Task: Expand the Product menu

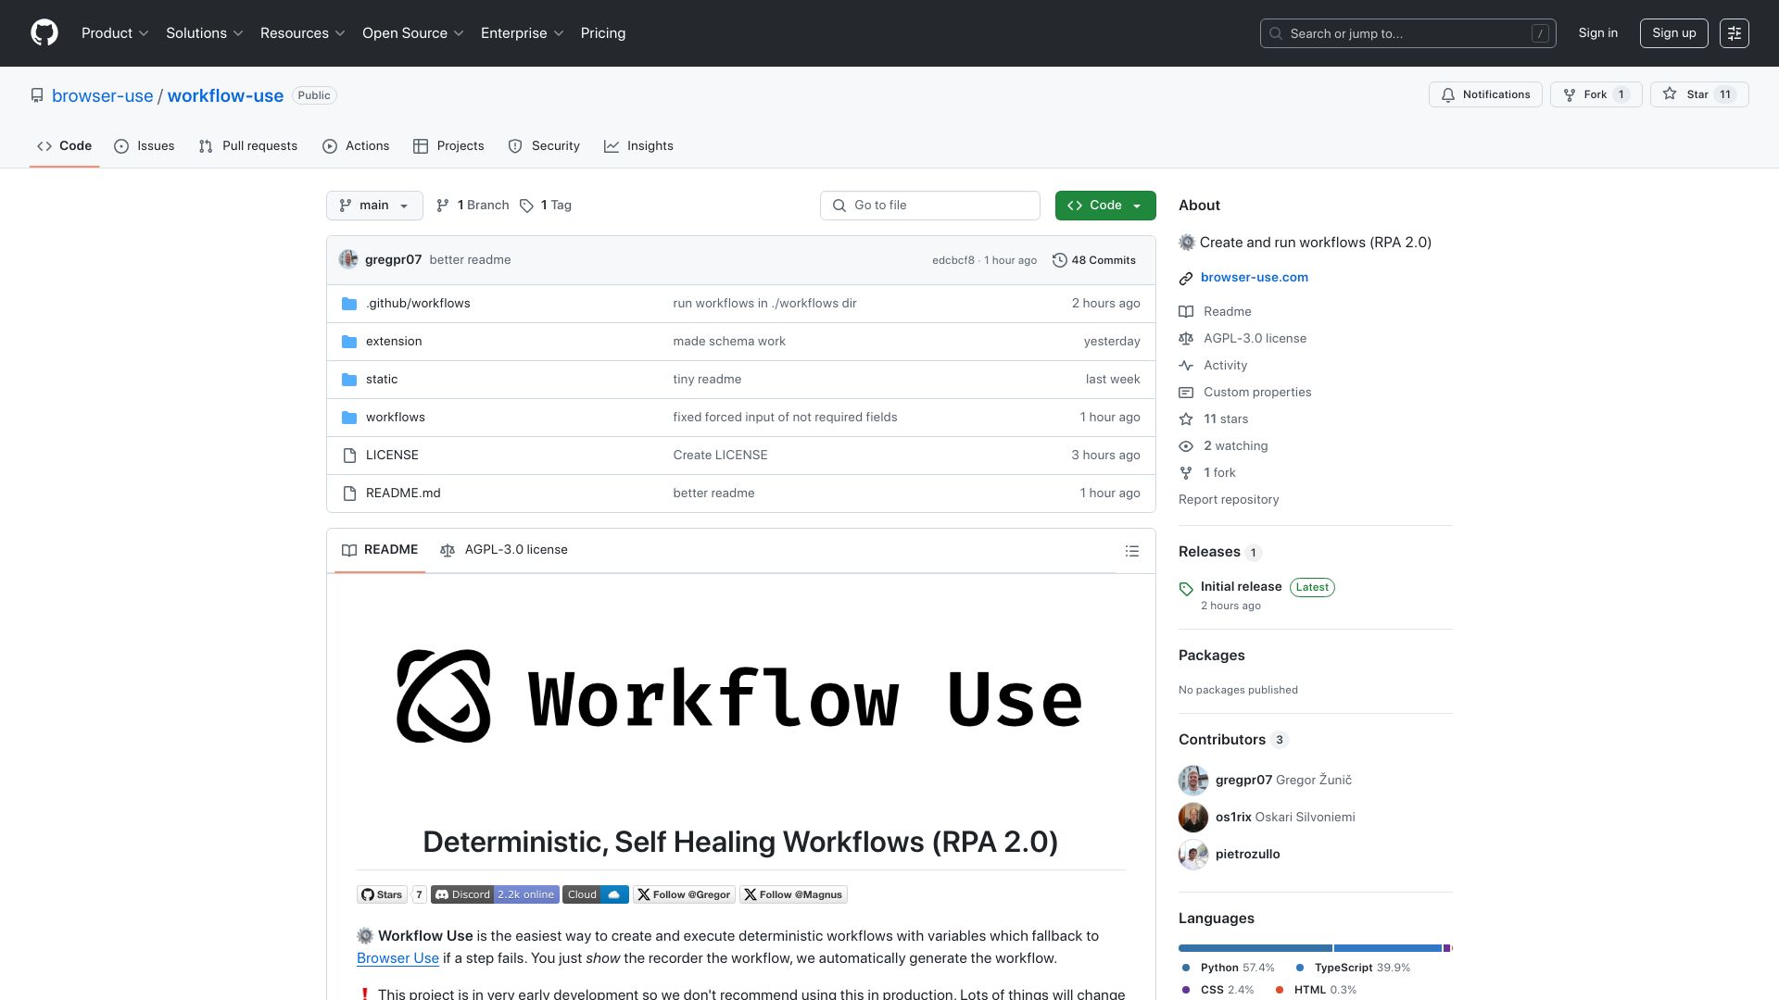Action: click(115, 33)
